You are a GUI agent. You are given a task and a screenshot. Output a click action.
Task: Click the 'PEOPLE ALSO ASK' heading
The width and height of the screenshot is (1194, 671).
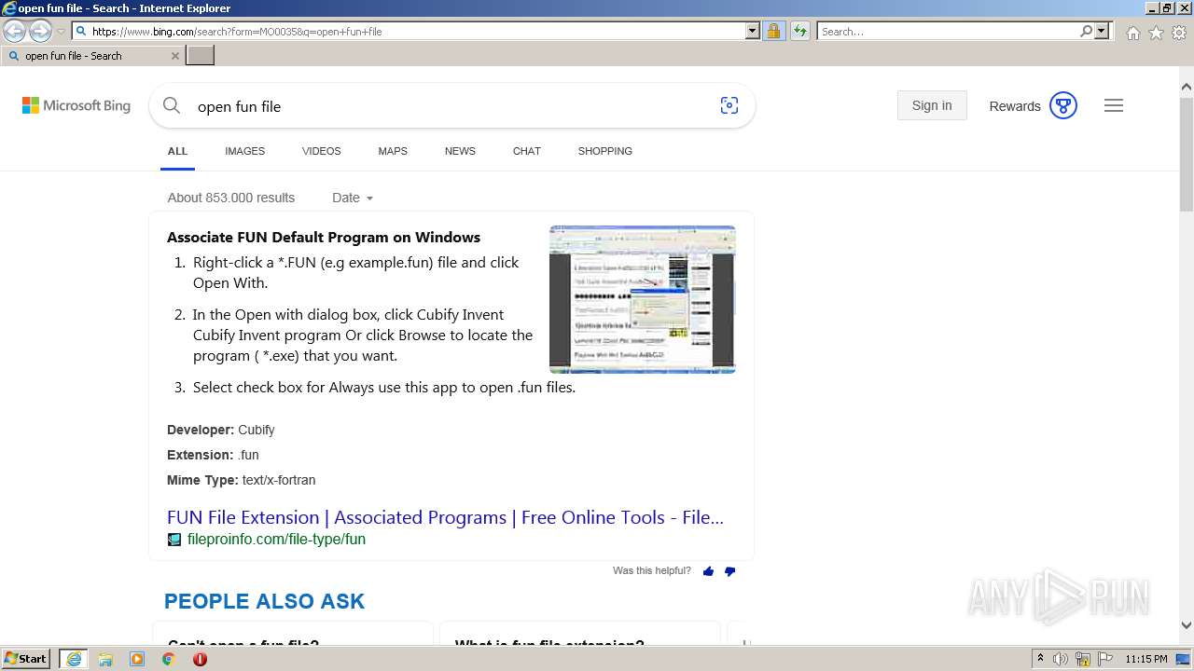tap(264, 601)
